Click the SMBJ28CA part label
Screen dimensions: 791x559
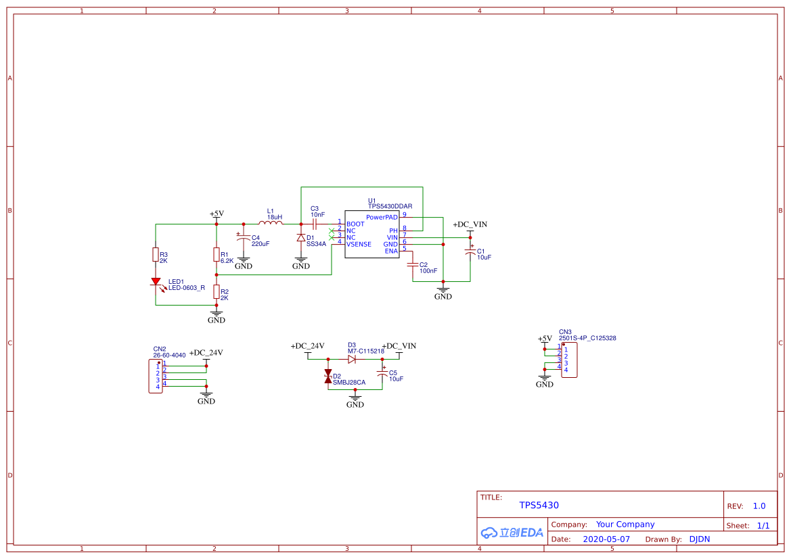pos(349,383)
